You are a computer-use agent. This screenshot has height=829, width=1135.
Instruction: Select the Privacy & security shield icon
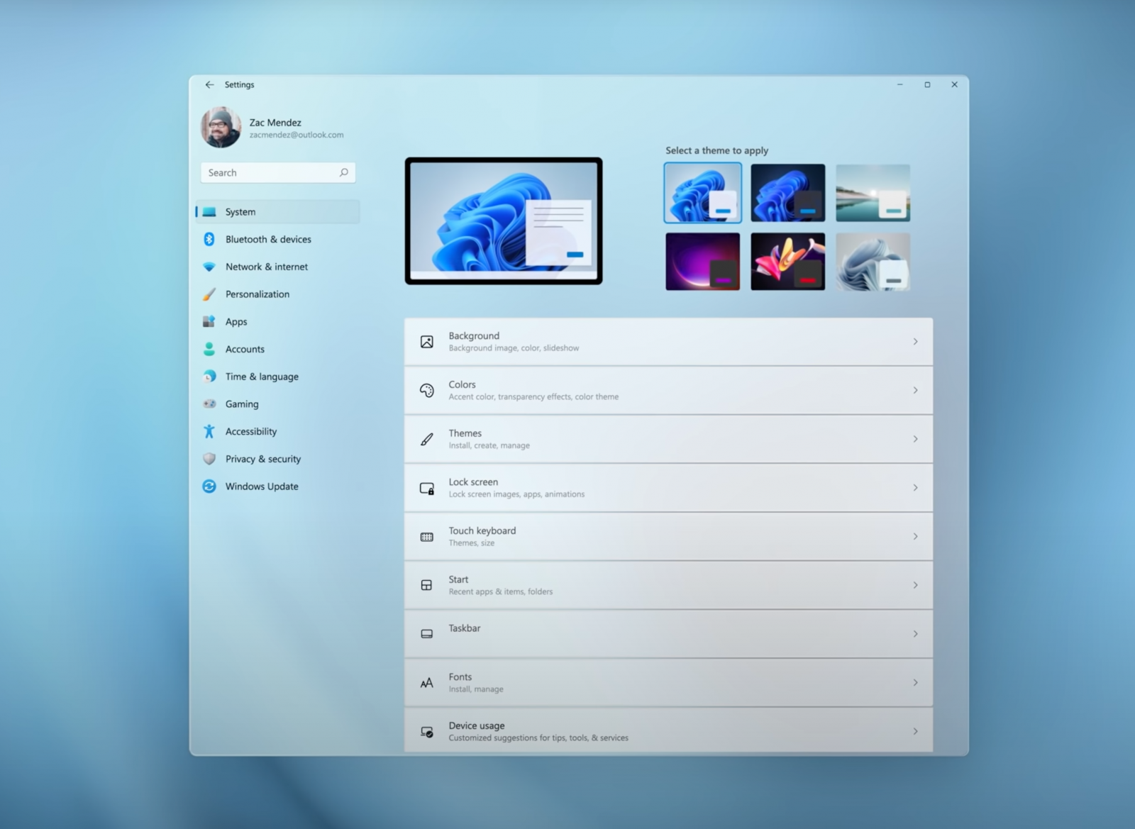pyautogui.click(x=209, y=459)
